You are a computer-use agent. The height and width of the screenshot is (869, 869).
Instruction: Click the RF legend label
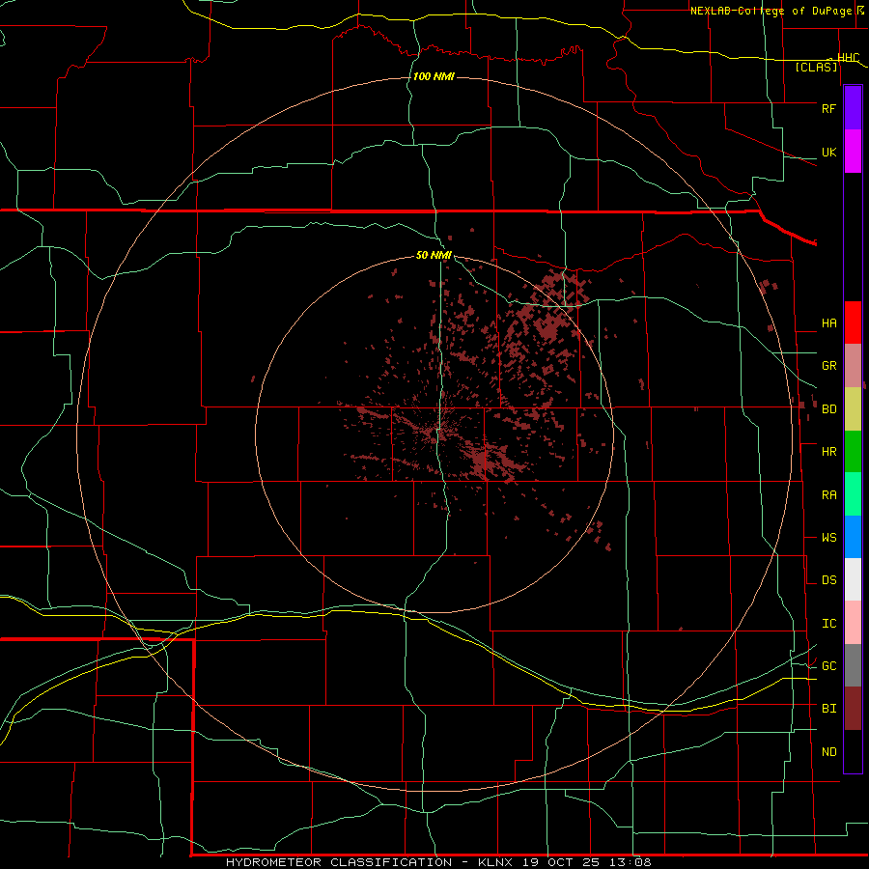[828, 108]
